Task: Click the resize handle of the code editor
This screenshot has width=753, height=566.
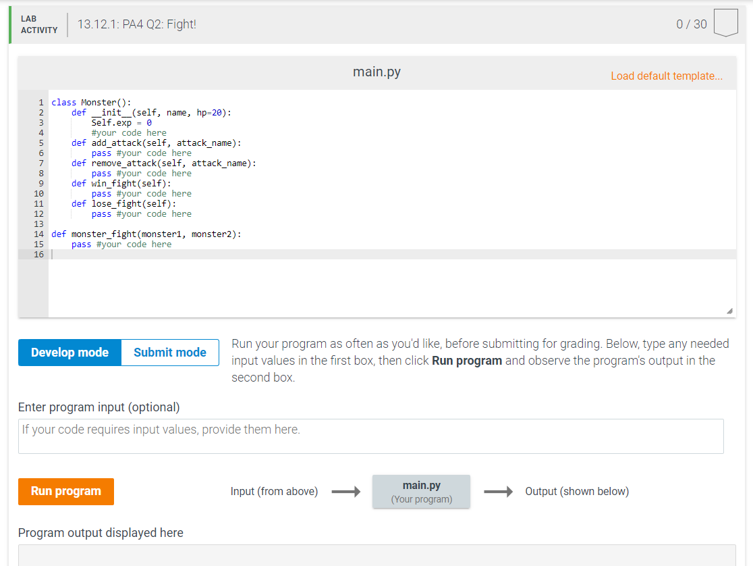Action: (729, 311)
